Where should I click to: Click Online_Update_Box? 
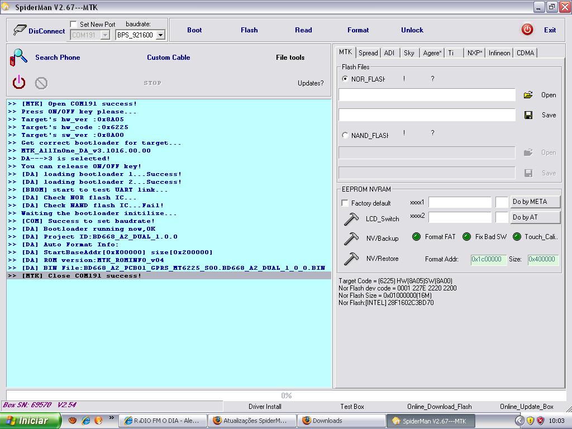pyautogui.click(x=526, y=407)
